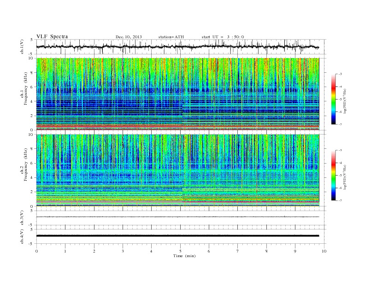Click the '6' tick on Time axis
Image resolution: width=365 pixels, height=282 pixels.
click(x=209, y=251)
